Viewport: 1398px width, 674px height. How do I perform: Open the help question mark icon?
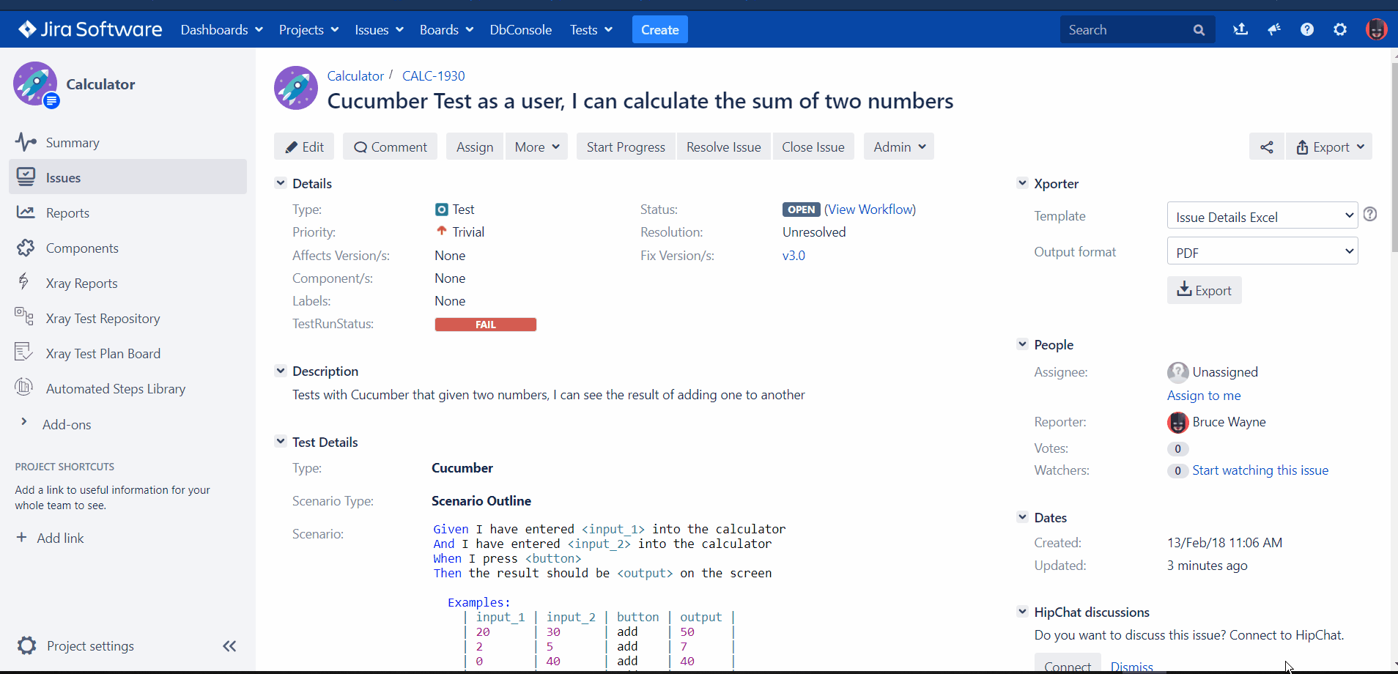pos(1306,30)
